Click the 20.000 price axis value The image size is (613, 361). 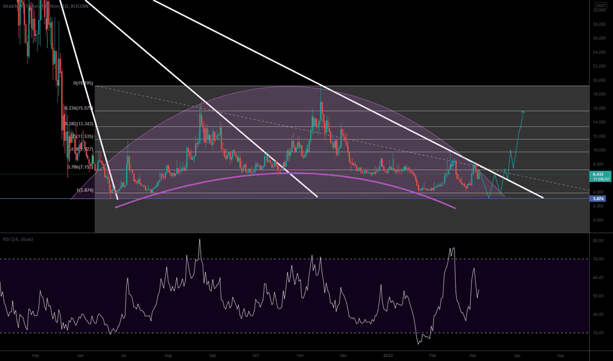point(599,80)
